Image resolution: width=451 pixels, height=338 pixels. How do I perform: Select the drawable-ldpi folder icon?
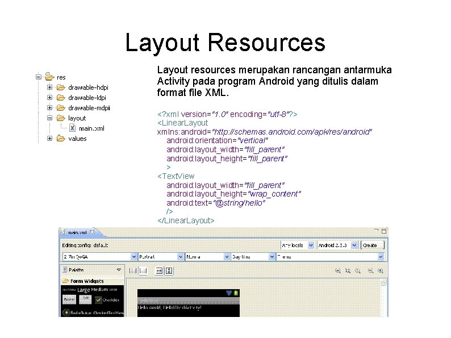(61, 98)
